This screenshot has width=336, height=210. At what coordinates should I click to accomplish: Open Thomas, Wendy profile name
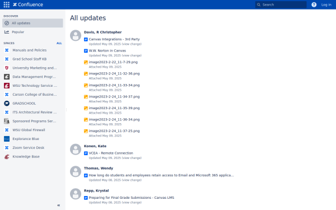tap(99, 168)
